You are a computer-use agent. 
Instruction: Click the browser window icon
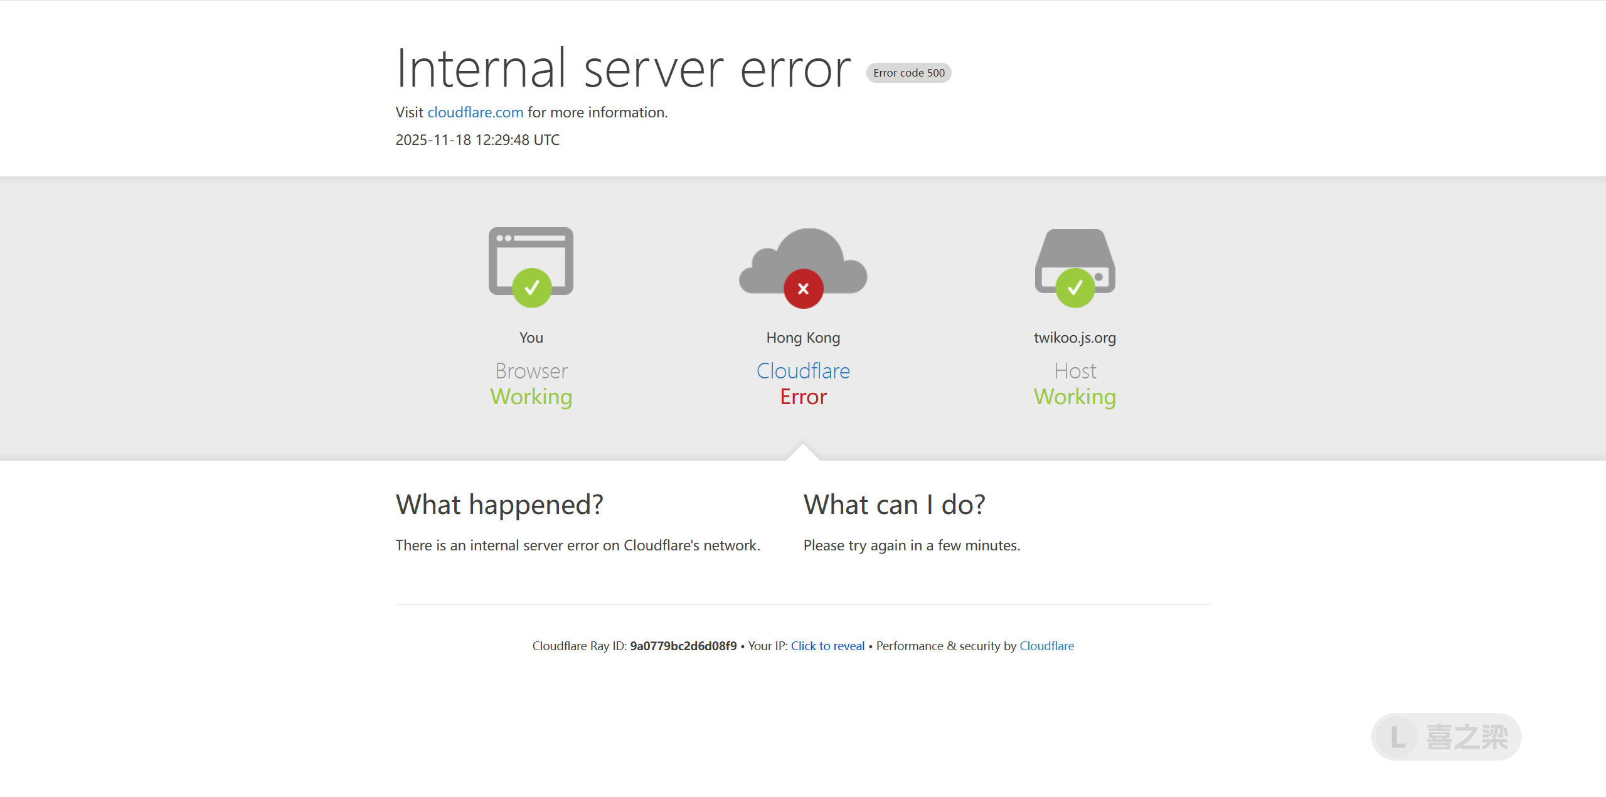[531, 251]
